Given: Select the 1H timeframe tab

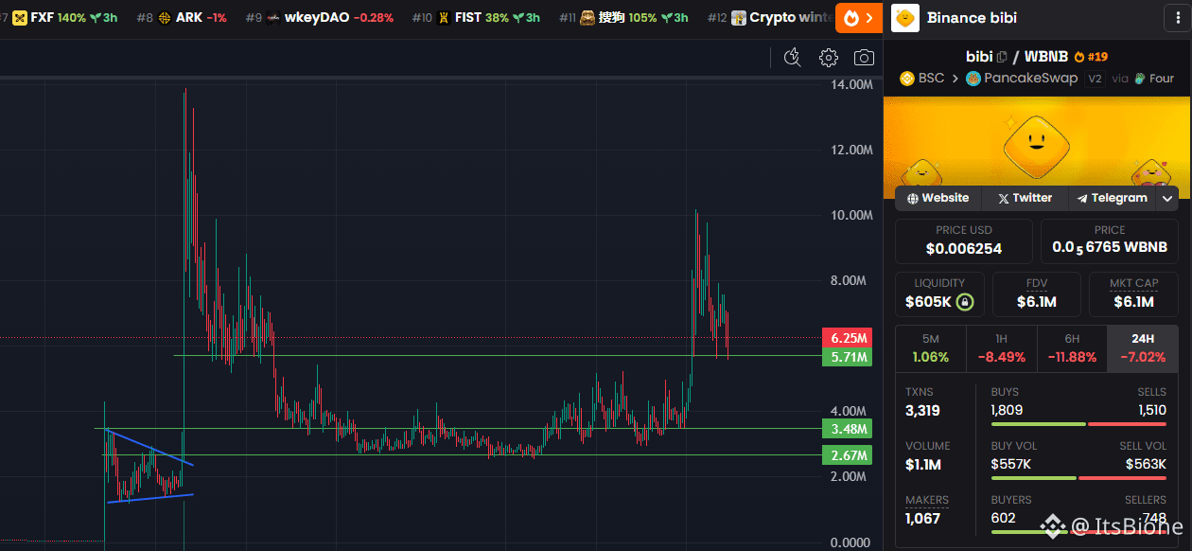Looking at the screenshot, I should coord(1001,347).
